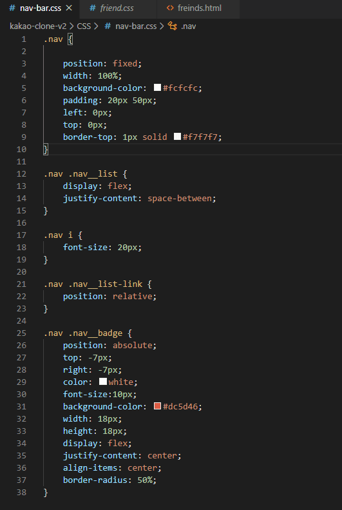This screenshot has height=510, width=342.
Task: Click the CSS icon on friend.css tab
Action: [93, 8]
